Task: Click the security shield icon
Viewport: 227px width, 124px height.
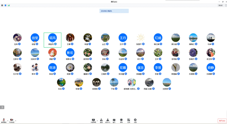Action: (5, 5)
